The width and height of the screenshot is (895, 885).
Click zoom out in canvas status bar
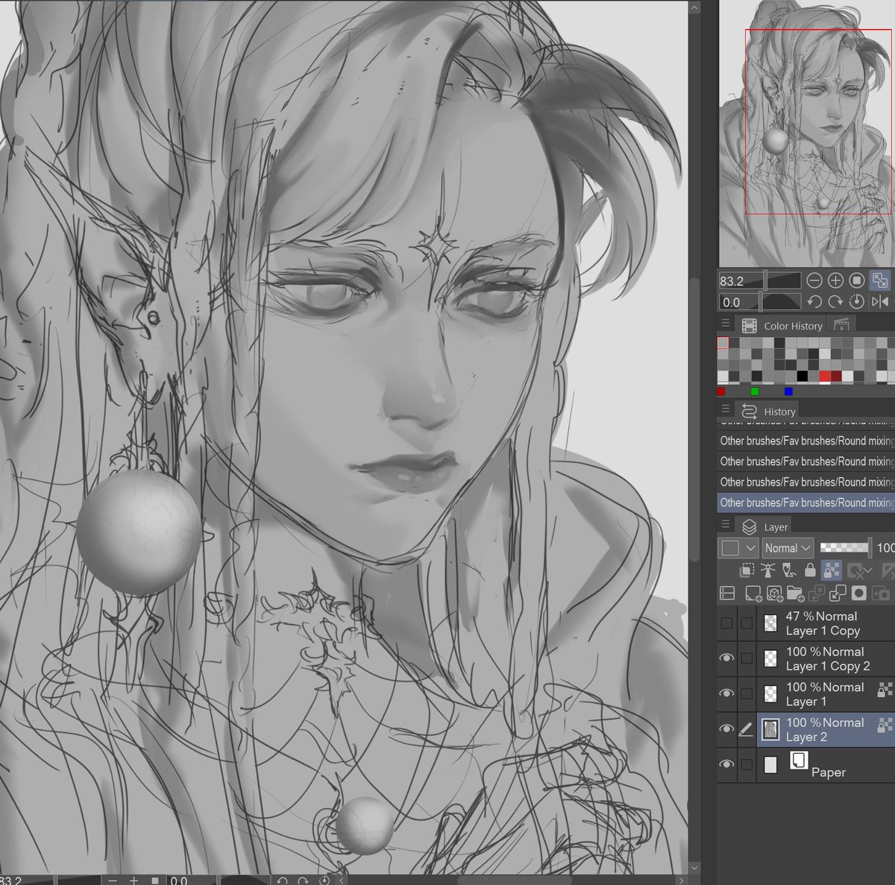pos(112,881)
